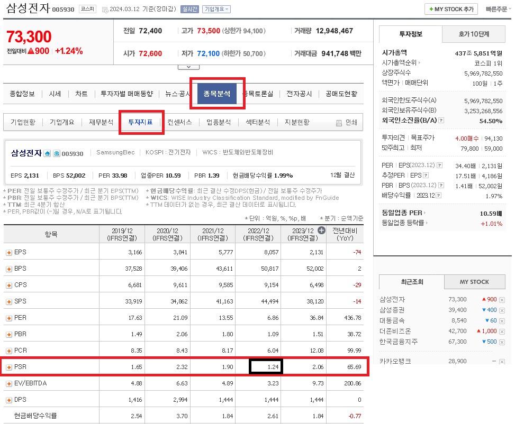Switch to 섹터분석 sub-tab
This screenshot has height=424, width=515.
pyautogui.click(x=258, y=122)
